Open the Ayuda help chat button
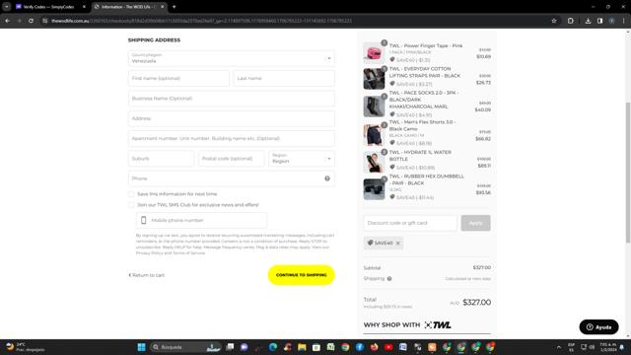This screenshot has height=355, width=631. tap(598, 326)
